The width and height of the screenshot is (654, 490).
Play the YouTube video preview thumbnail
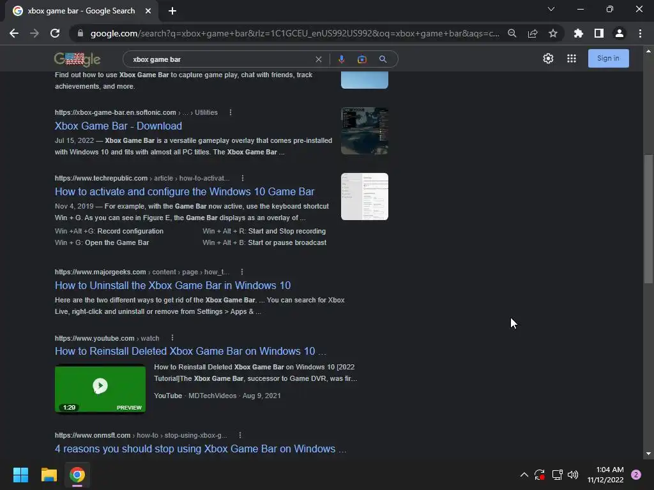tap(100, 389)
